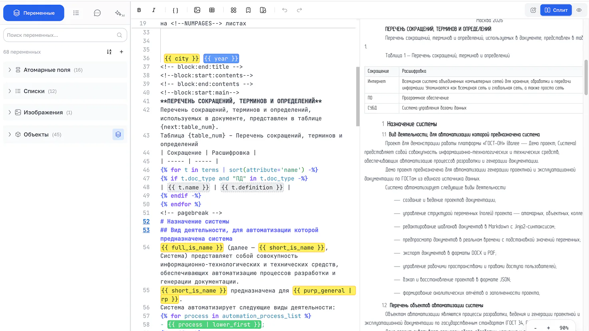Switch to preview-only mode with the eye icon
589x331 pixels.
coord(579,10)
